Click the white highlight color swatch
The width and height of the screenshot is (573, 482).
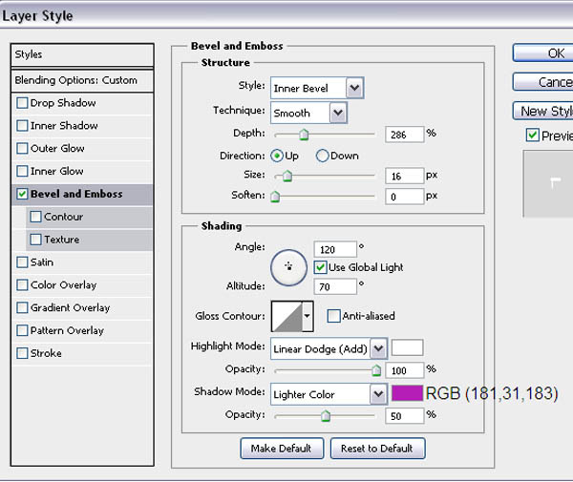pos(407,347)
